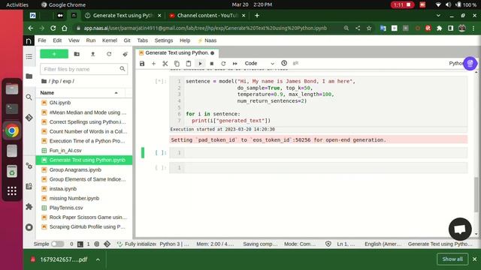Open the Git sidebar panel
The image size is (481, 270).
(29, 118)
